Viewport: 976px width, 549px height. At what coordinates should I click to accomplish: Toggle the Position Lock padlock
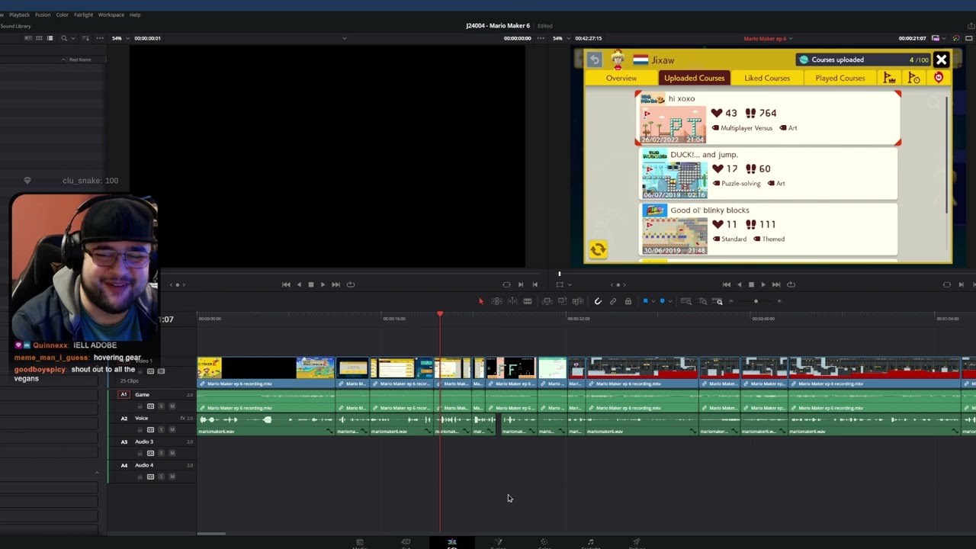[628, 301]
